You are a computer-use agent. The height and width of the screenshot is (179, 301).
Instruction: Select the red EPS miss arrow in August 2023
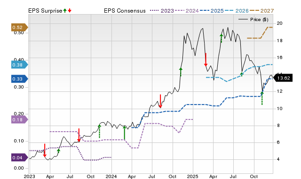click(x=79, y=135)
